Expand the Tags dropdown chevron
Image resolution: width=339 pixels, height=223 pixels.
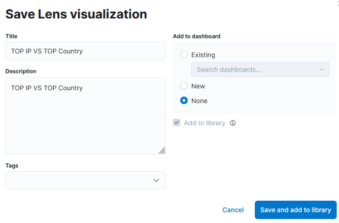coord(156,180)
